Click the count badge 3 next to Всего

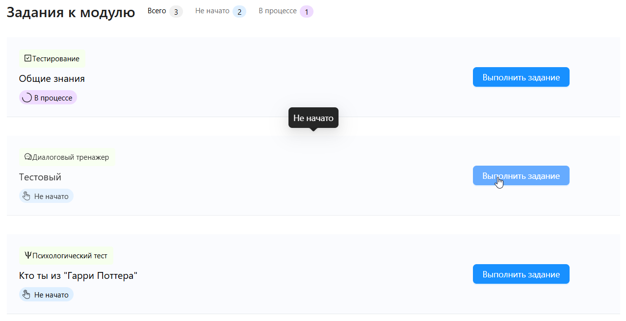pyautogui.click(x=176, y=11)
